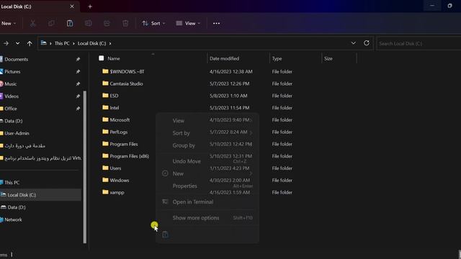This screenshot has height=259, width=461.
Task: Open the New submenu in context menu
Action: coord(207,173)
